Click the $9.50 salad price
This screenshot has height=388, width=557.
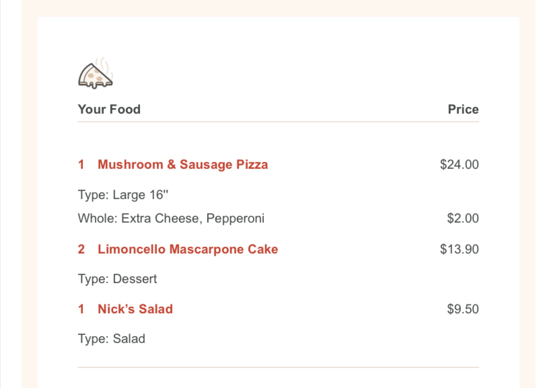coord(462,309)
